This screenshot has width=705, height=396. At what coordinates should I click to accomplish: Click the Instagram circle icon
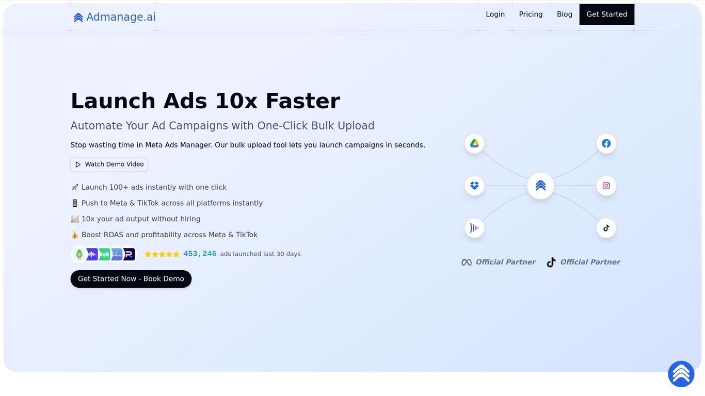point(606,186)
